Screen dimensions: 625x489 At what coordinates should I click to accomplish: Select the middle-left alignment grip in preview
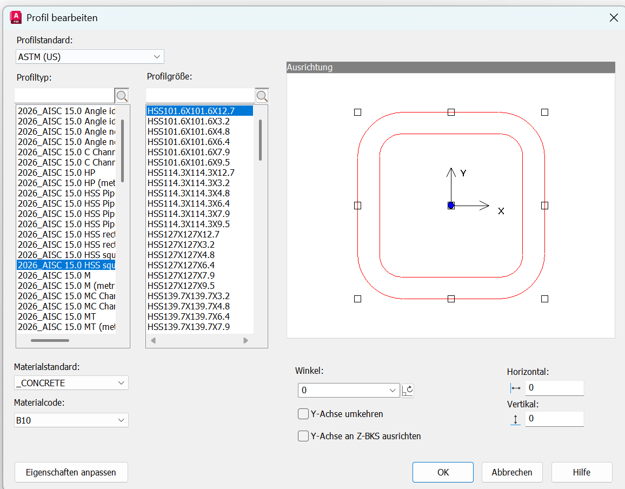point(357,206)
